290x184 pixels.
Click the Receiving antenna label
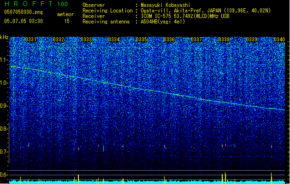pos(106,22)
